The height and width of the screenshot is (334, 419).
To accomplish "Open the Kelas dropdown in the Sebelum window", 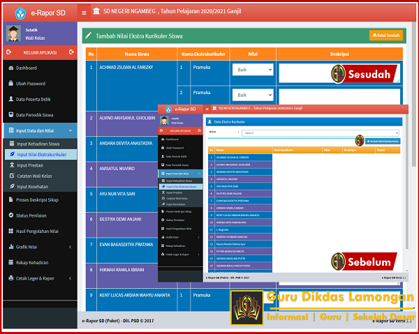I will [x=321, y=133].
